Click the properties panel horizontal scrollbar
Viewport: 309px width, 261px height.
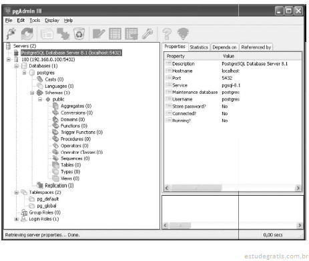point(232,188)
